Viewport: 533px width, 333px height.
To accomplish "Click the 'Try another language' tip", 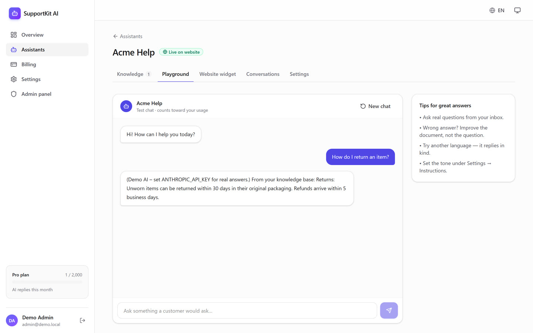I will click(x=462, y=149).
